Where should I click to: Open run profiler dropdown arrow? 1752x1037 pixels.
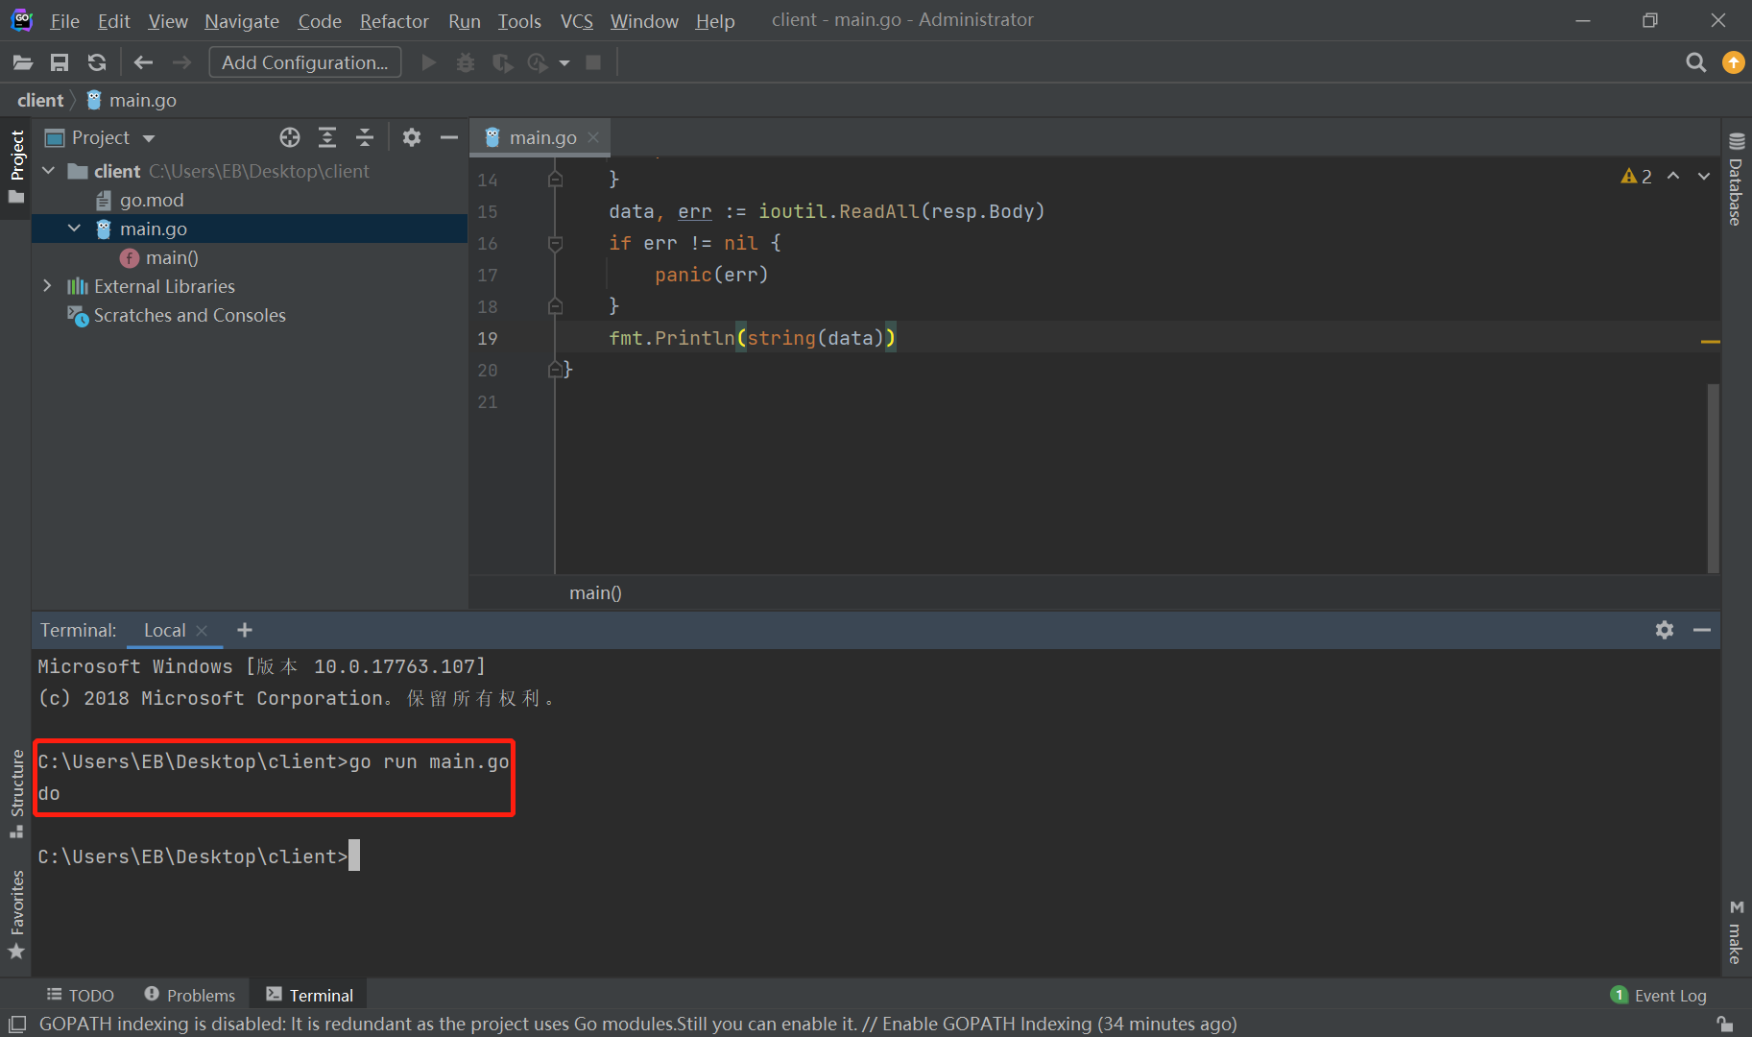pyautogui.click(x=564, y=63)
